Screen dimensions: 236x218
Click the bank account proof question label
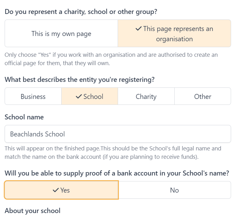[x=117, y=173]
